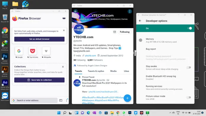Go back in Twitter window title bar
Screen dimensions: 206x116
[x=74, y=6]
